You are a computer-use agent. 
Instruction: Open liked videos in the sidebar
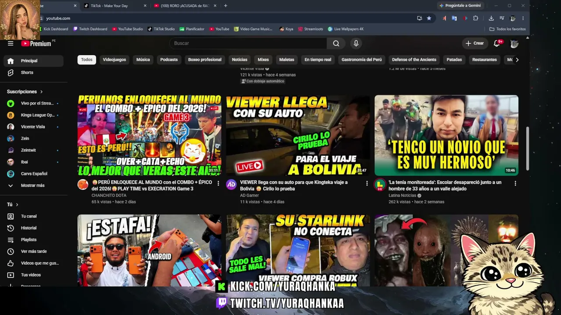point(33,263)
